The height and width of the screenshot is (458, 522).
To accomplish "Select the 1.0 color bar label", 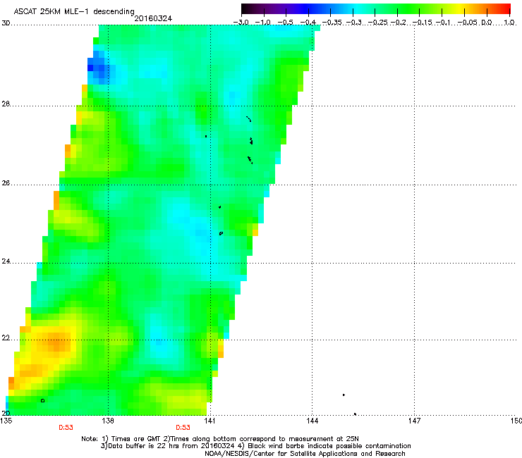I will point(509,23).
